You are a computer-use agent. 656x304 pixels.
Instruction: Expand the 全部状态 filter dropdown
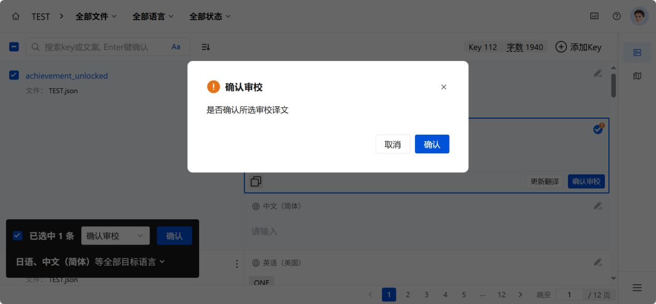click(210, 17)
